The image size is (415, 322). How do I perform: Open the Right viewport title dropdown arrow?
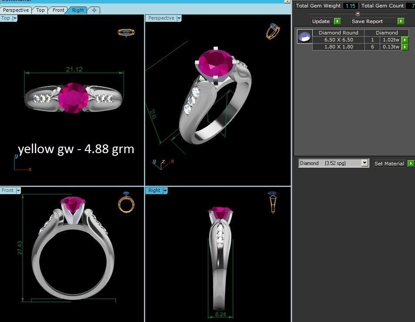[x=165, y=190]
